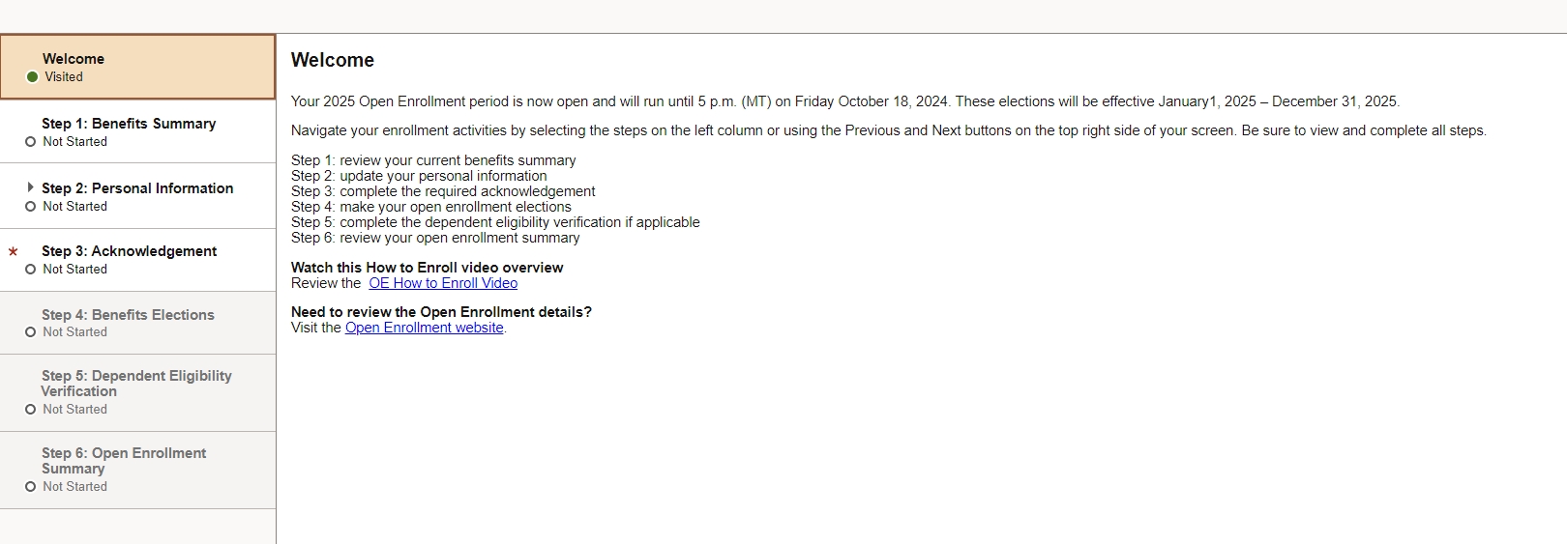Click the 'Watch this How to Enroll video overview' heading
1567x544 pixels.
coord(427,268)
